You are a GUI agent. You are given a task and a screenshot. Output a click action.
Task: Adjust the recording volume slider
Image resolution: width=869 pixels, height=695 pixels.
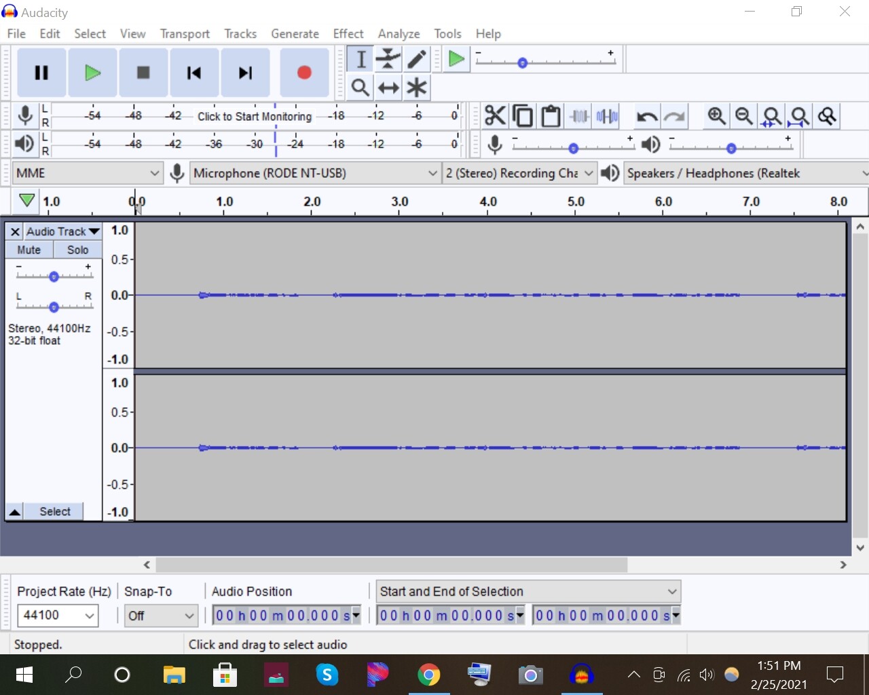click(573, 147)
